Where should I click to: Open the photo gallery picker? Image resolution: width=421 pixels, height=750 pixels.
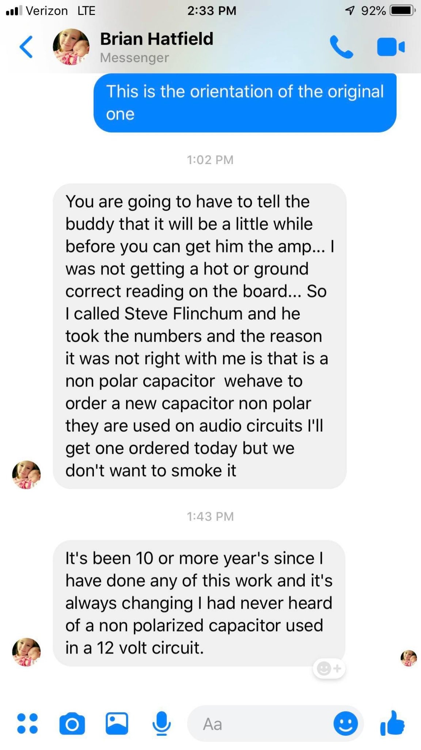click(117, 723)
